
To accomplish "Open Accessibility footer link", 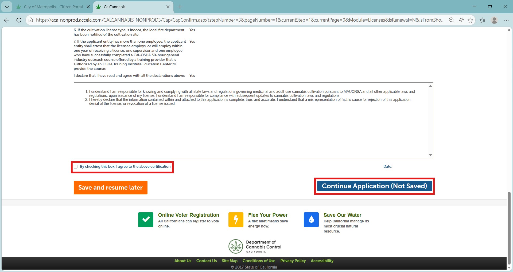I will pos(322,261).
